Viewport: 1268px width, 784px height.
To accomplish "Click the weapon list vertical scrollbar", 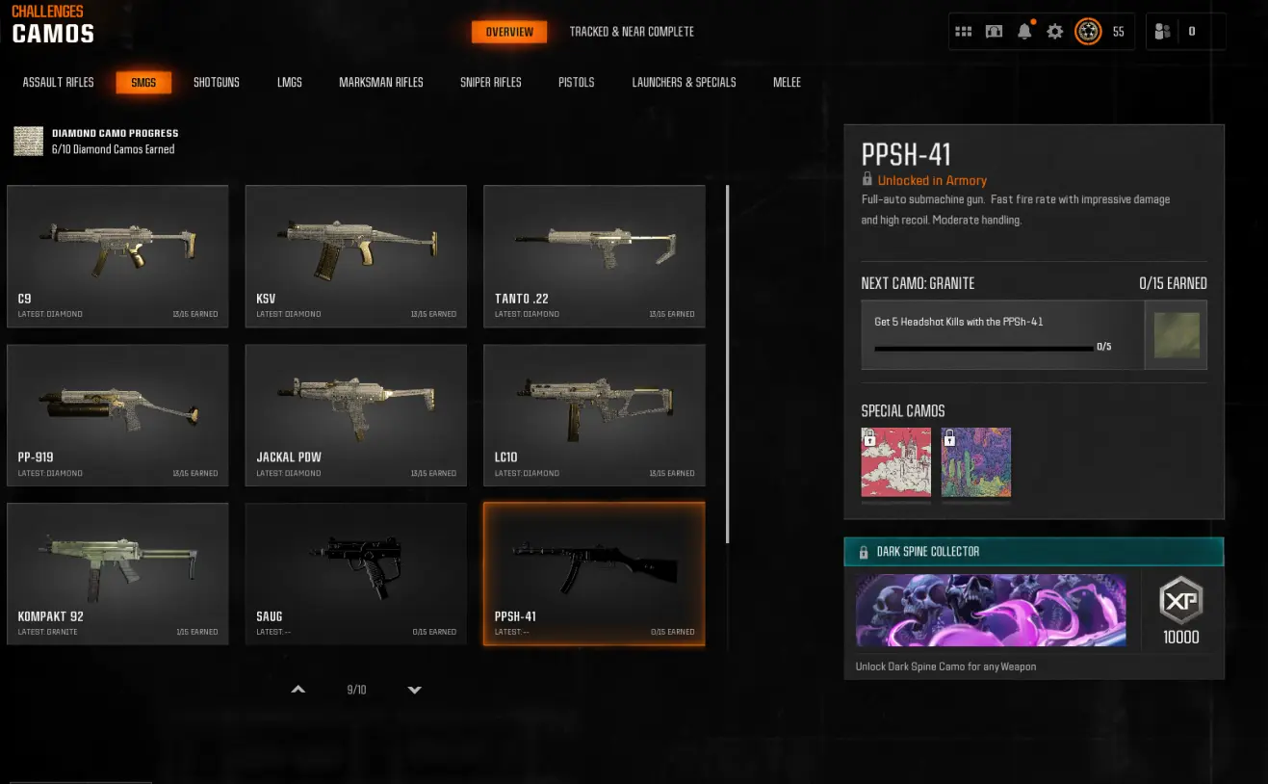I will [x=727, y=365].
